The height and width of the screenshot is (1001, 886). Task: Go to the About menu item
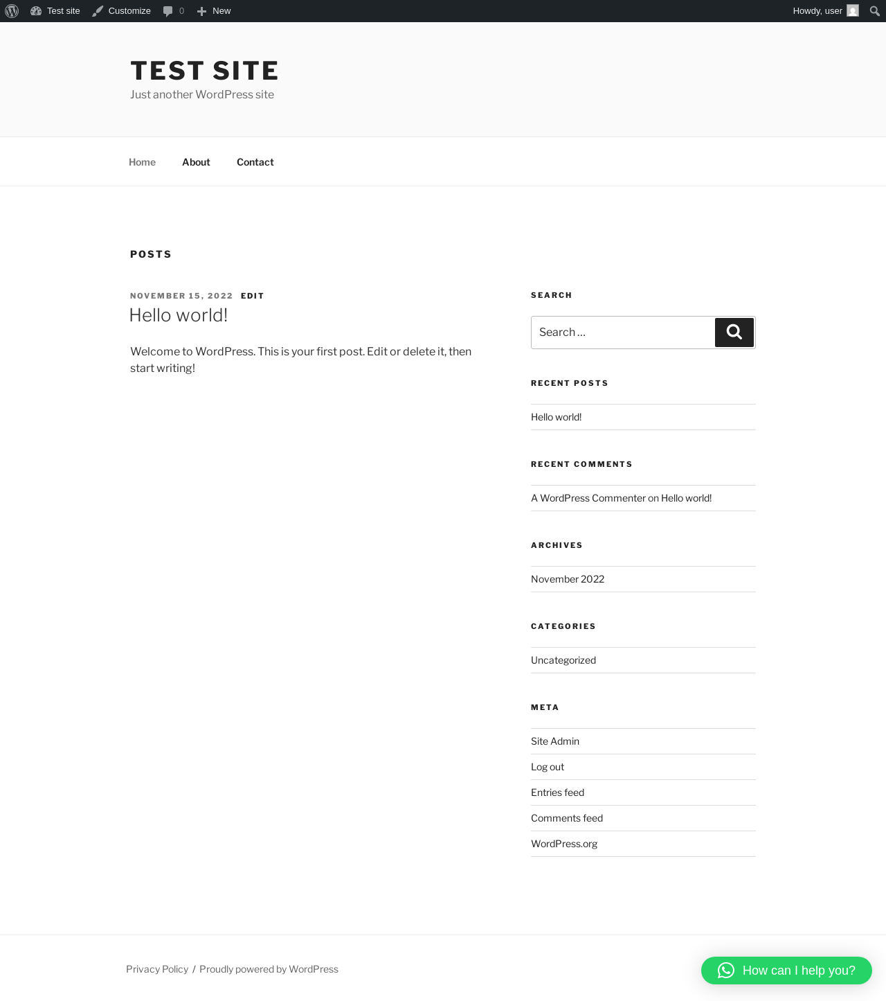(x=196, y=162)
